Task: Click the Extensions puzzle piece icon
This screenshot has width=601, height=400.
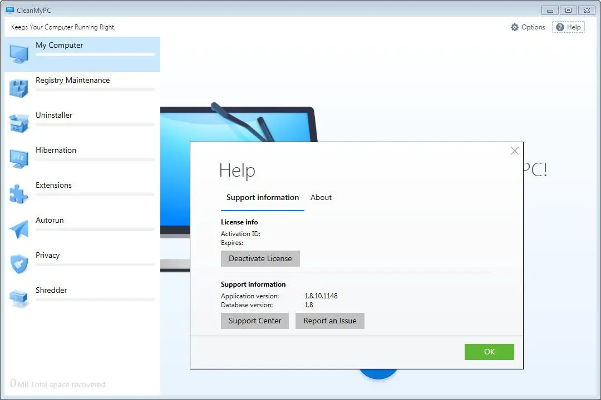Action: click(19, 194)
